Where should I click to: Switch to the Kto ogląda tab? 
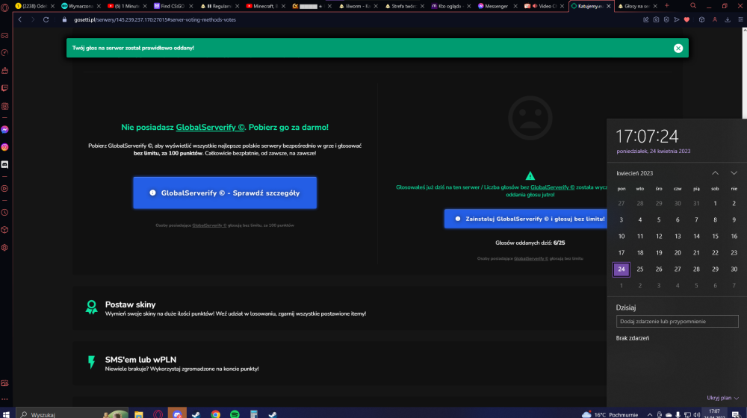coord(450,6)
